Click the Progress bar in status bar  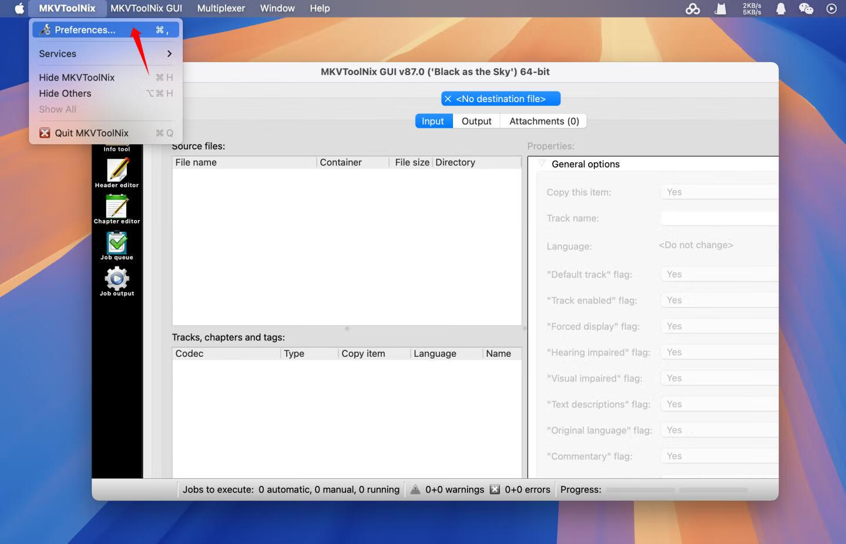coord(677,489)
